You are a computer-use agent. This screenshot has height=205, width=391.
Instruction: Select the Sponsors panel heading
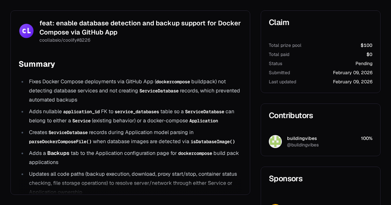pos(286,179)
